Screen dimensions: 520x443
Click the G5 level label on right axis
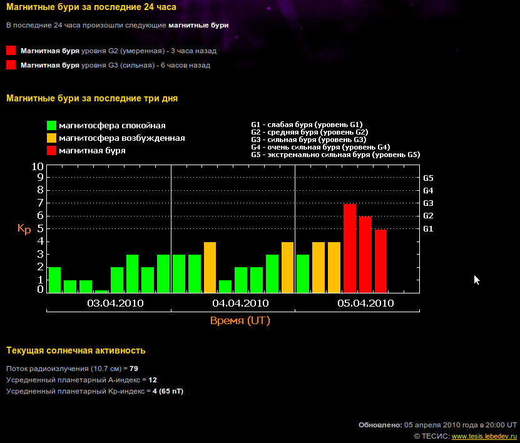click(x=429, y=178)
